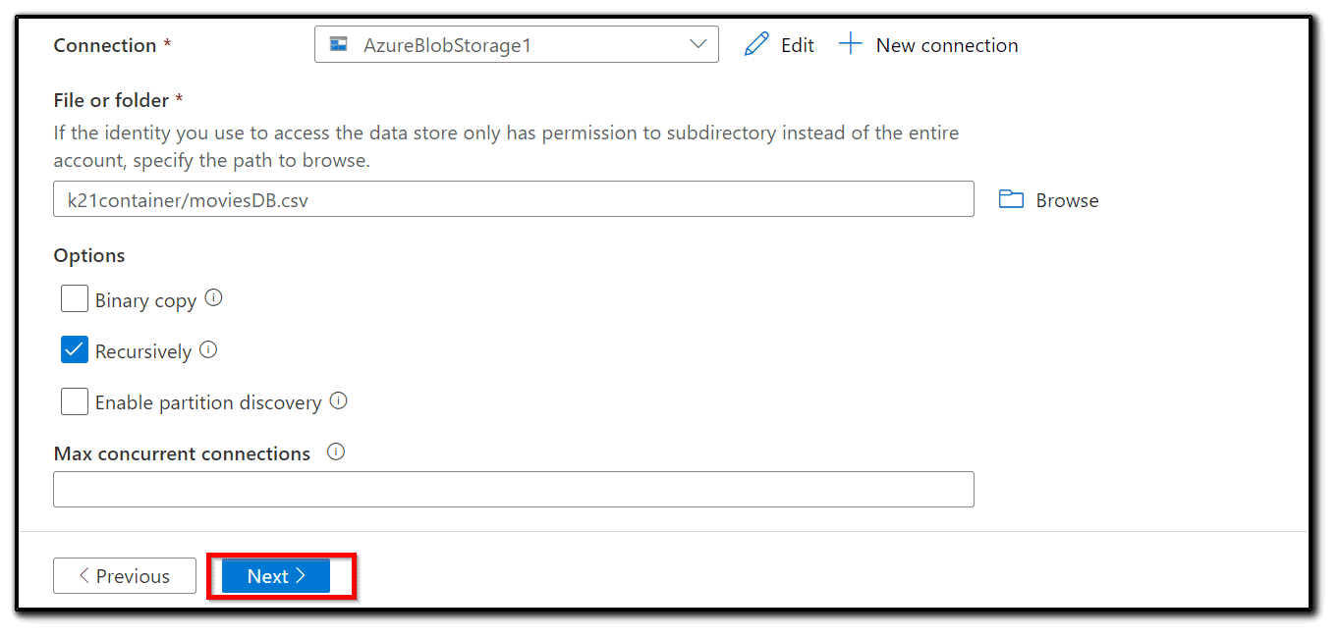Image resolution: width=1339 pixels, height=638 pixels.
Task: Click the AzureBlobStorage icon in the connection selector
Action: [338, 43]
